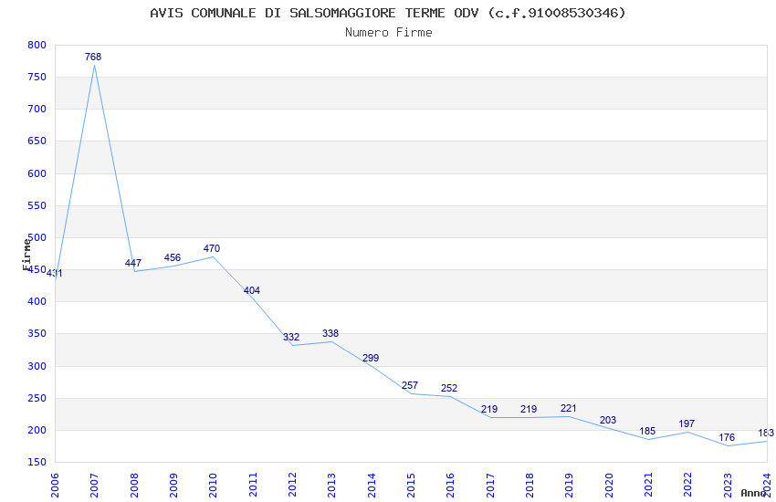Select the 203 data label
Screen dimensions: 776x502
[608, 421]
